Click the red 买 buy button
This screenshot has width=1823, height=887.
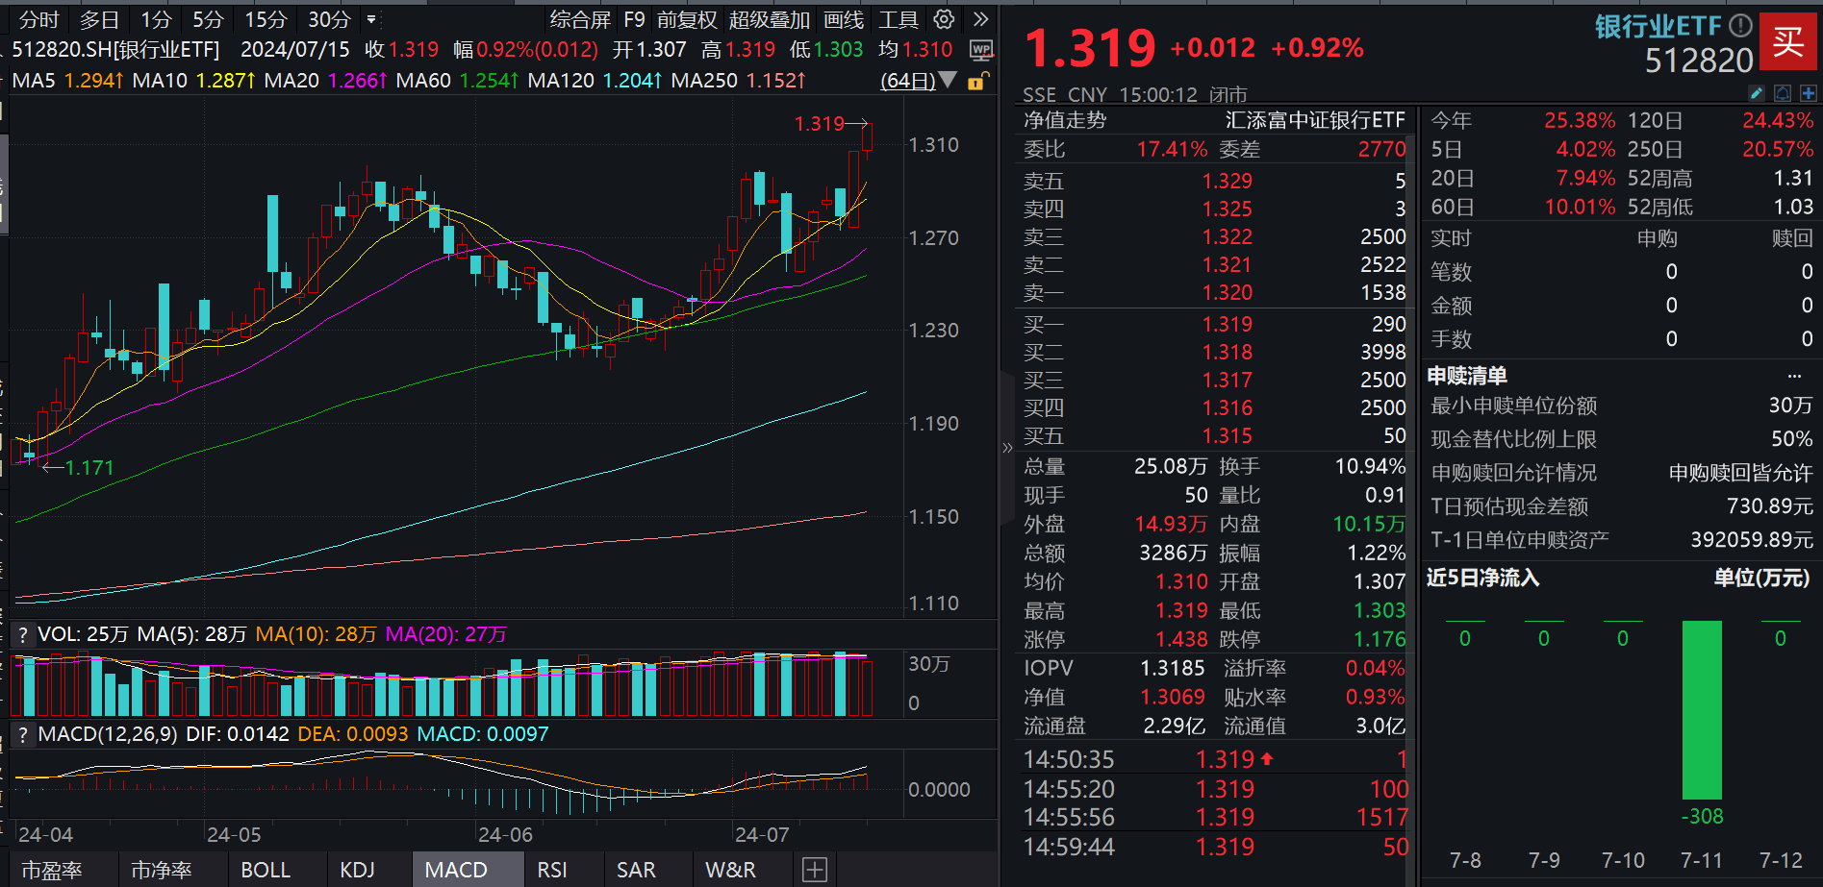click(1787, 42)
